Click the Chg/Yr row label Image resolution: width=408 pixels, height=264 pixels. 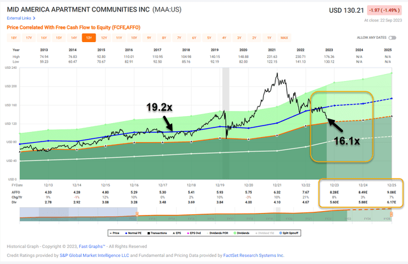point(17,197)
